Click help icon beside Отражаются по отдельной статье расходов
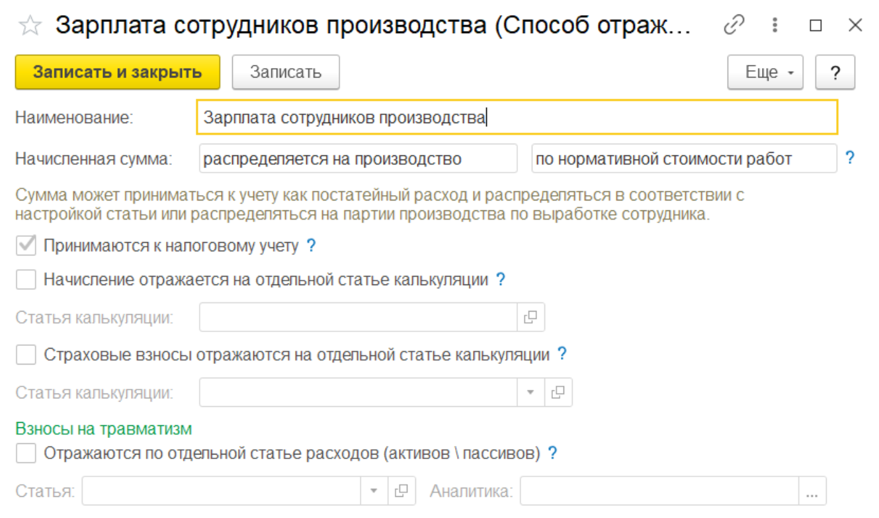 553,454
